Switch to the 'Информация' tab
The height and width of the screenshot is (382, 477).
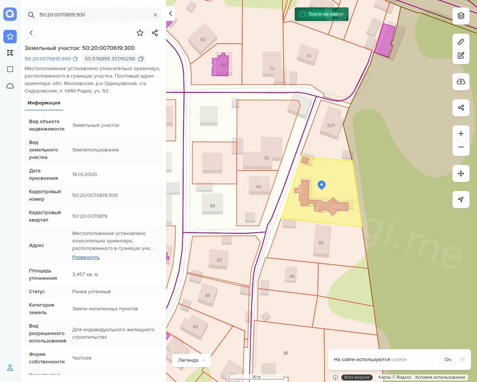tap(44, 103)
